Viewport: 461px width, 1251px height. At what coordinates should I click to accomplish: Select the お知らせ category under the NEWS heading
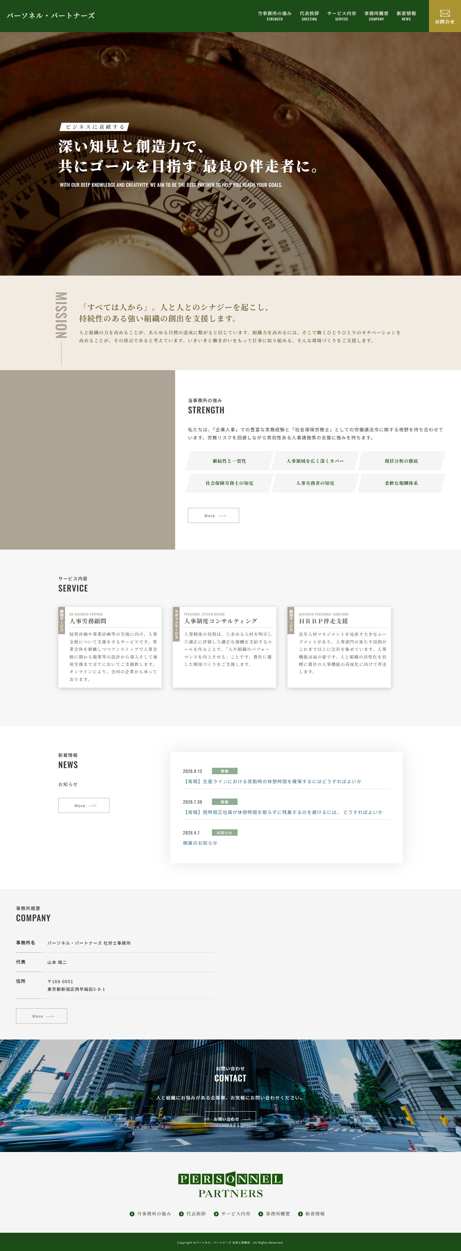(68, 784)
